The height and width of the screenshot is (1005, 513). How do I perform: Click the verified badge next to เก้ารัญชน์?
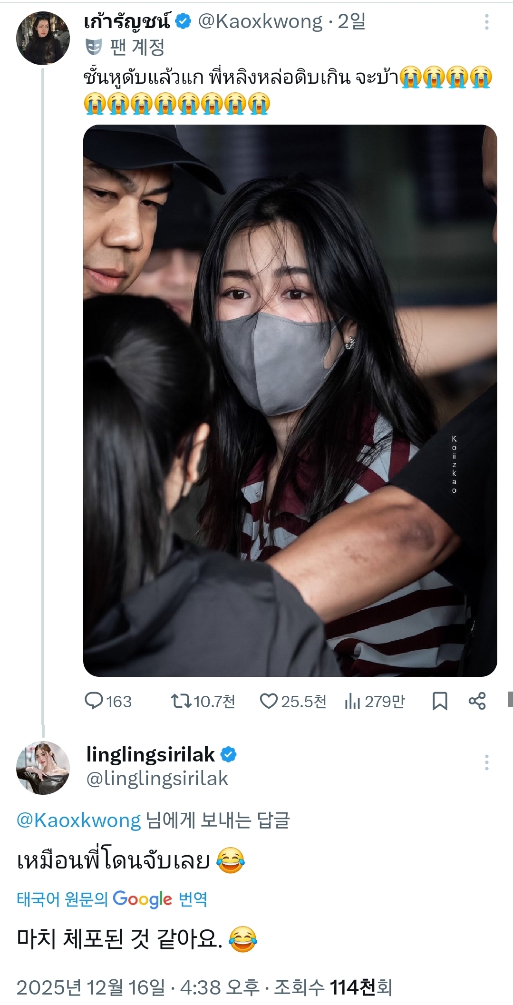[182, 21]
